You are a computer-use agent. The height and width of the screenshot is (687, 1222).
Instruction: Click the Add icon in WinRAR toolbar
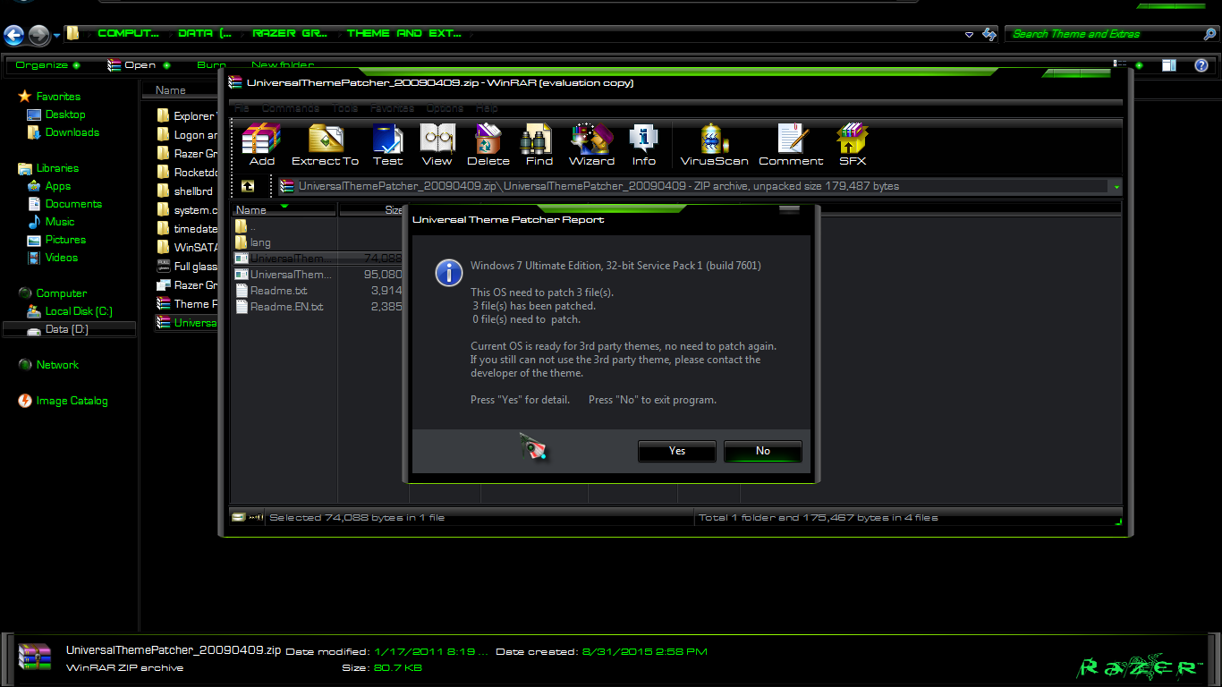(262, 144)
